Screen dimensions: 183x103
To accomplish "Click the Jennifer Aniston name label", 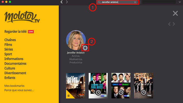I will (x=76, y=53).
